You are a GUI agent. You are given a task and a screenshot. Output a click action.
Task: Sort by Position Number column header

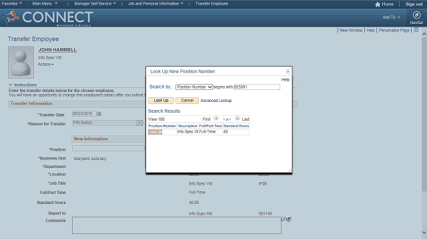point(162,126)
